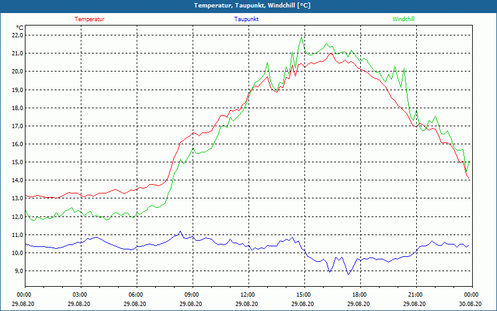The height and width of the screenshot is (311, 497).
Task: Click the 21,0 y-axis value
Action: point(17,53)
